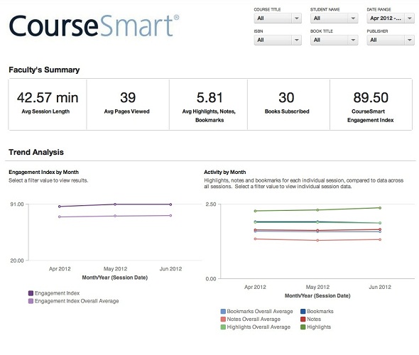Click the Engagement Index legend swatch
The image size is (419, 355).
click(31, 293)
